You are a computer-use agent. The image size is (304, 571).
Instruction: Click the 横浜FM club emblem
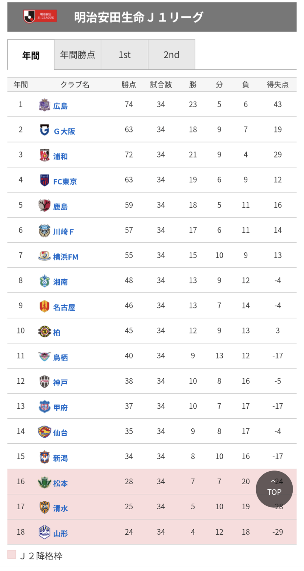(44, 256)
